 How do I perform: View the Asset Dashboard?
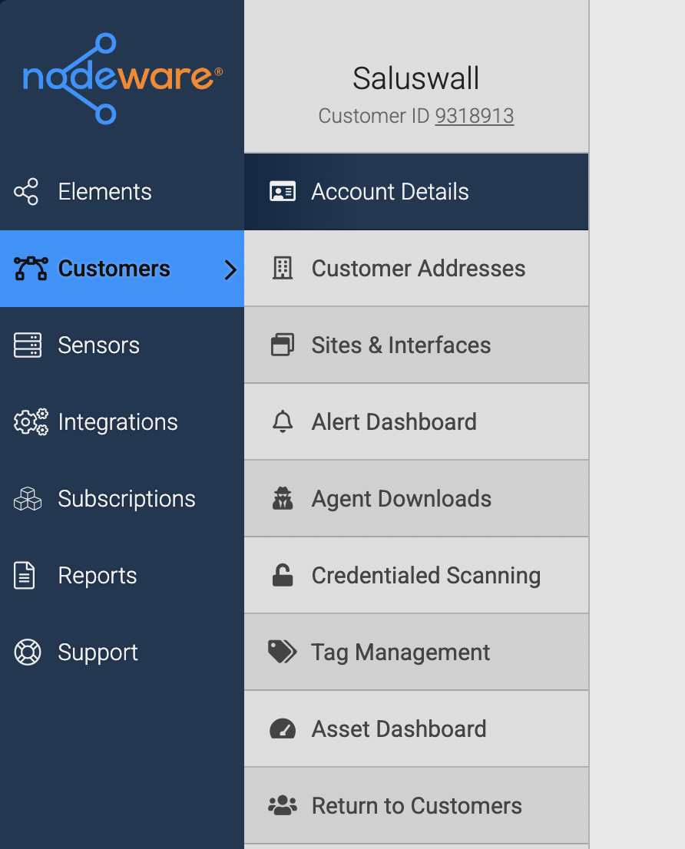416,728
